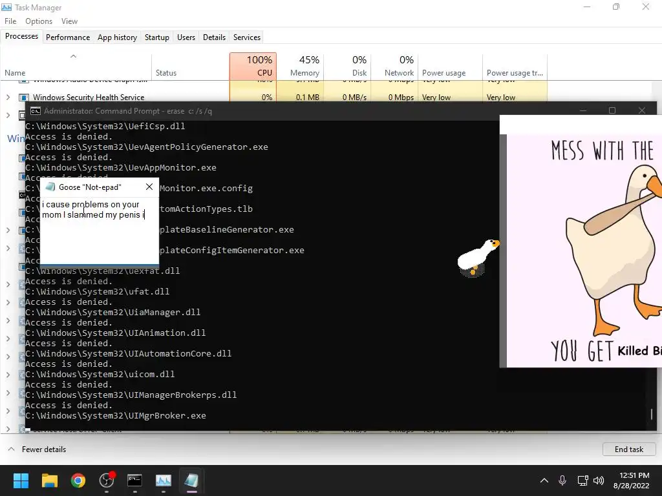Viewport: 662px width, 496px height.
Task: Click the UIAutomationCore.dll line in Command Prompt
Action: pos(129,353)
